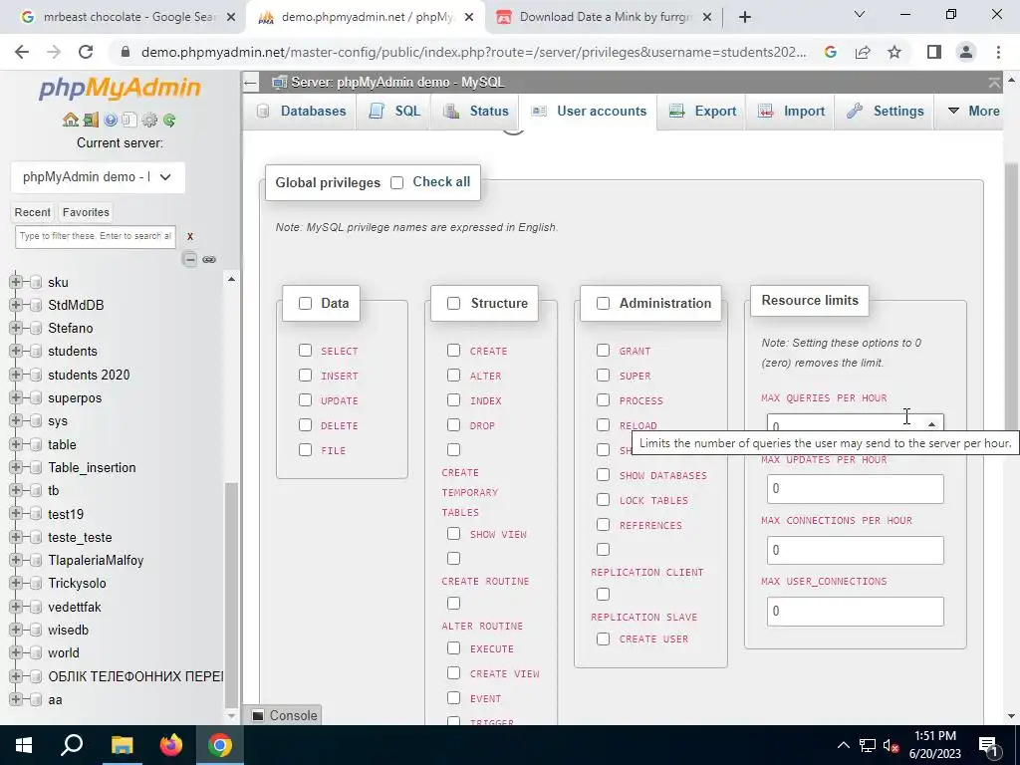Screen dimensions: 1020x765
Task: Expand the world database node
Action: click(16, 653)
